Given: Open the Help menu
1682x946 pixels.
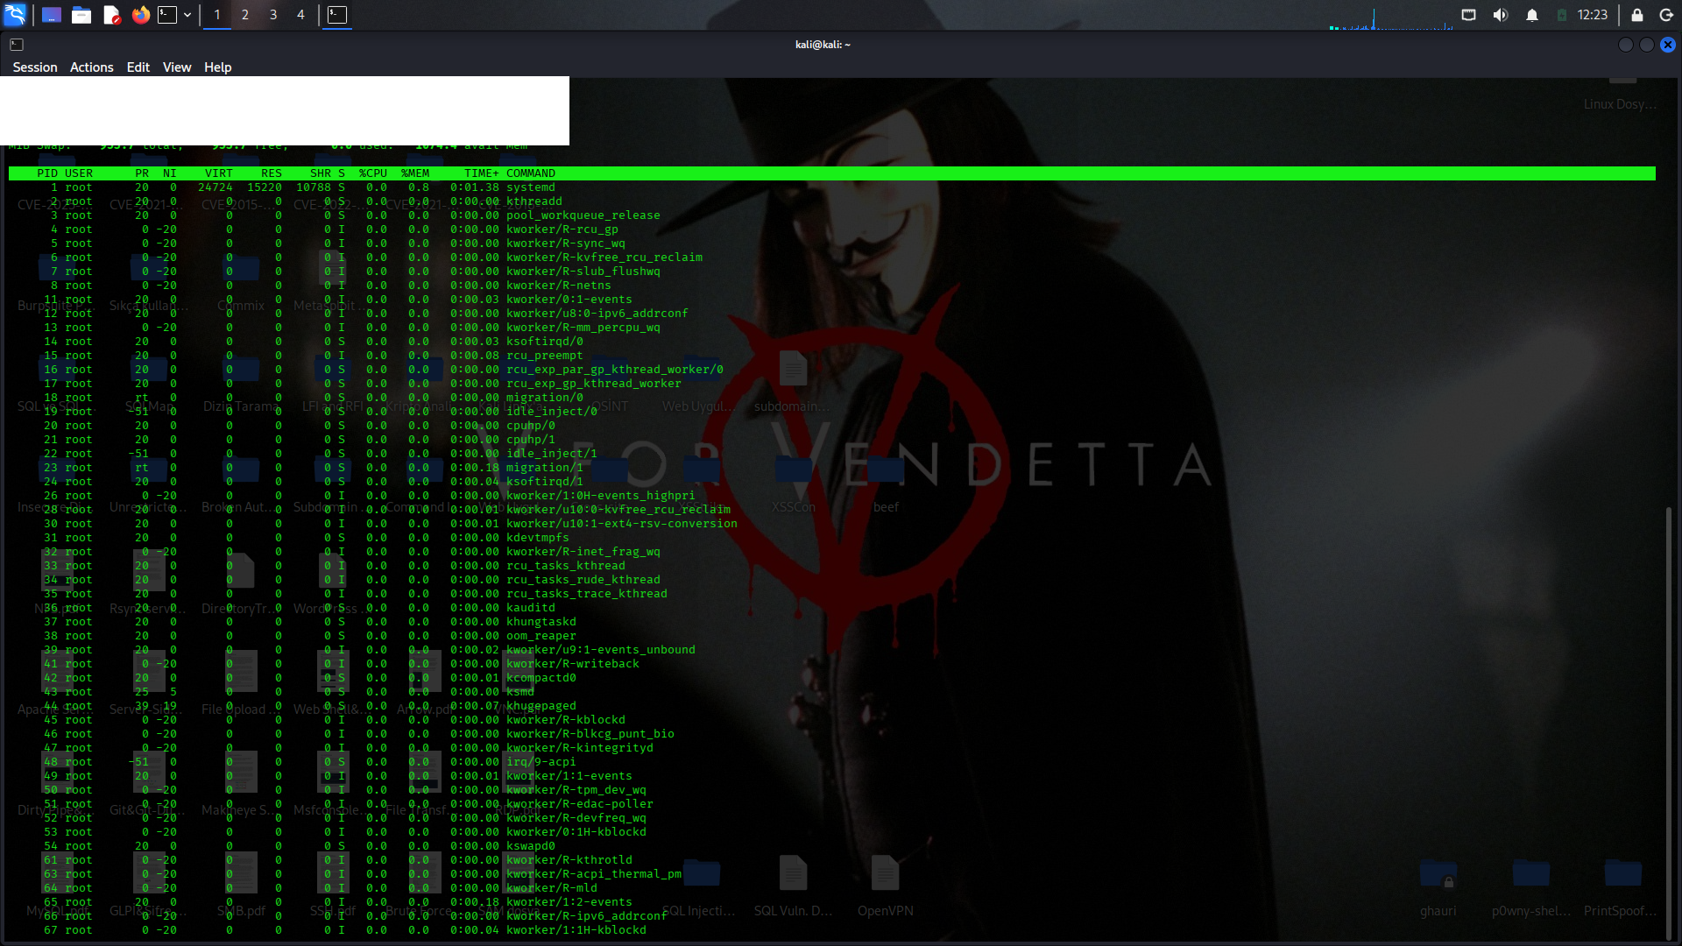Looking at the screenshot, I should point(218,67).
